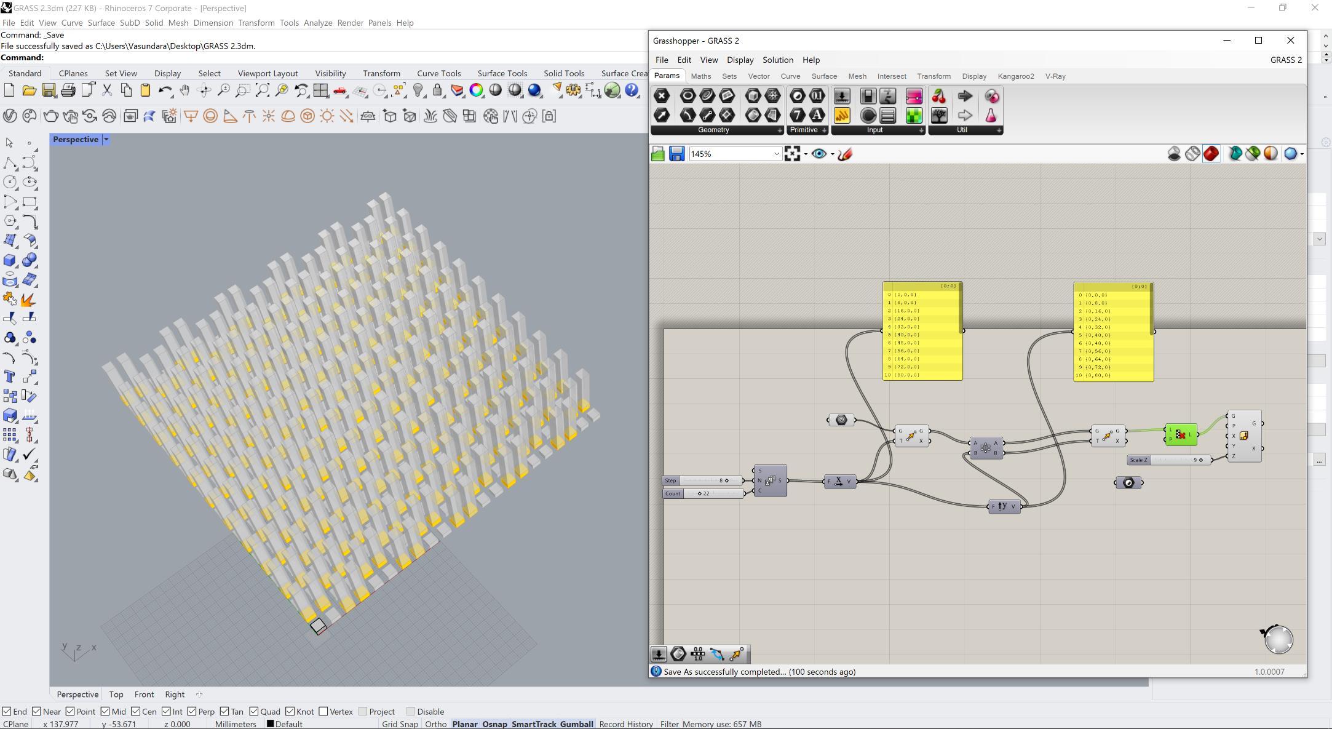
Task: Open the Solution menu in Grasshopper
Action: click(x=777, y=60)
